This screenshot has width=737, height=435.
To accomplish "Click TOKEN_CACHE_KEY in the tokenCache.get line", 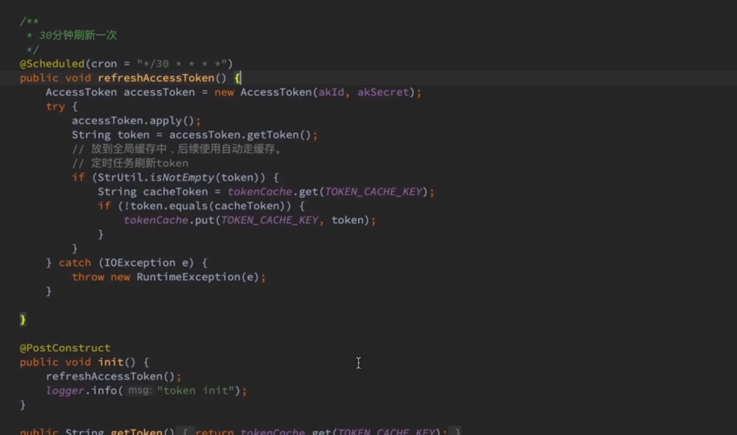I will [374, 192].
